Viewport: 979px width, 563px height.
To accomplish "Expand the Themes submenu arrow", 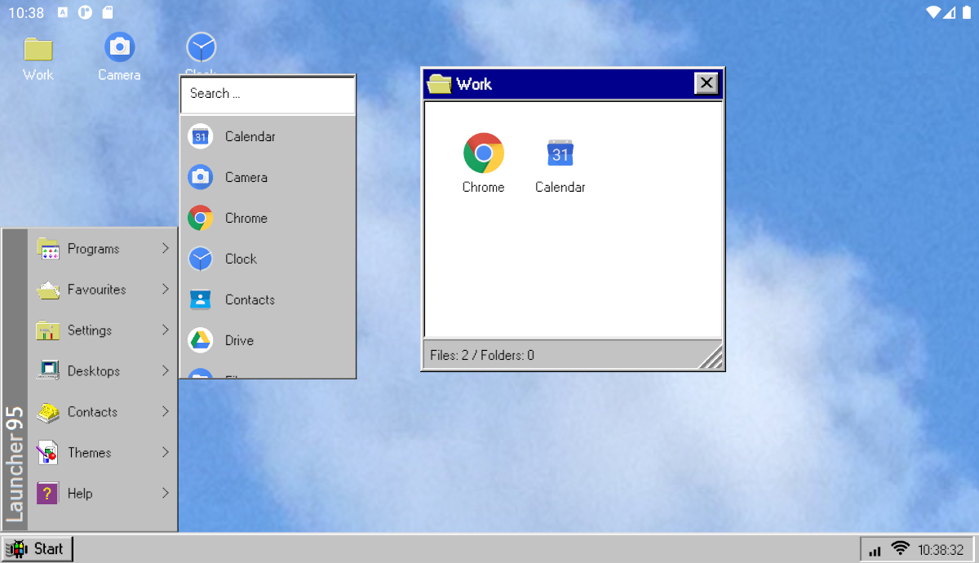I will click(166, 453).
